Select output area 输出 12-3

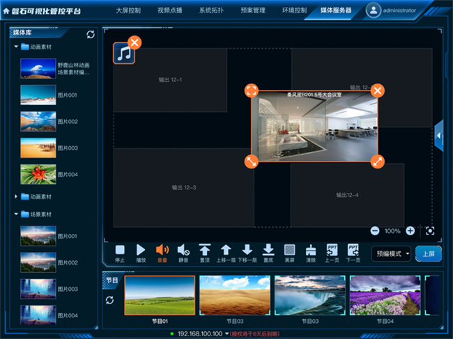[184, 187]
